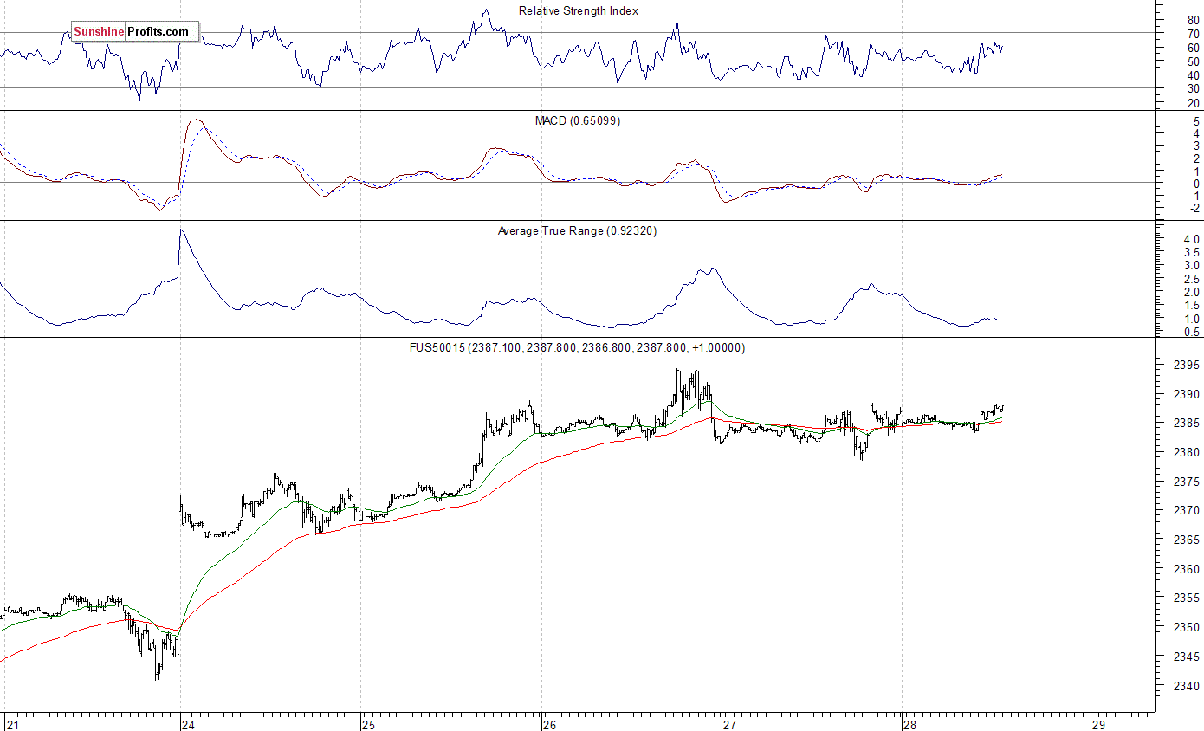
Task: Click the 2390 price axis label
Action: [x=1186, y=395]
